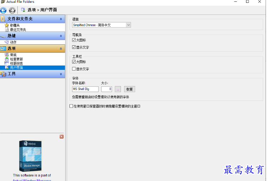Click the icon beside 用户界面

coord(7,68)
